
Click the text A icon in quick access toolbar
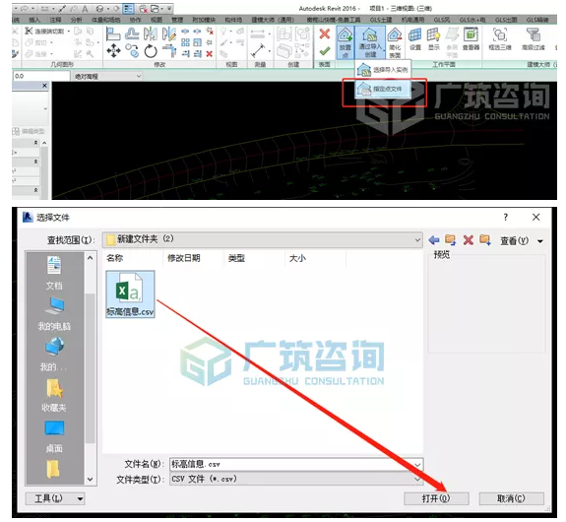click(85, 8)
